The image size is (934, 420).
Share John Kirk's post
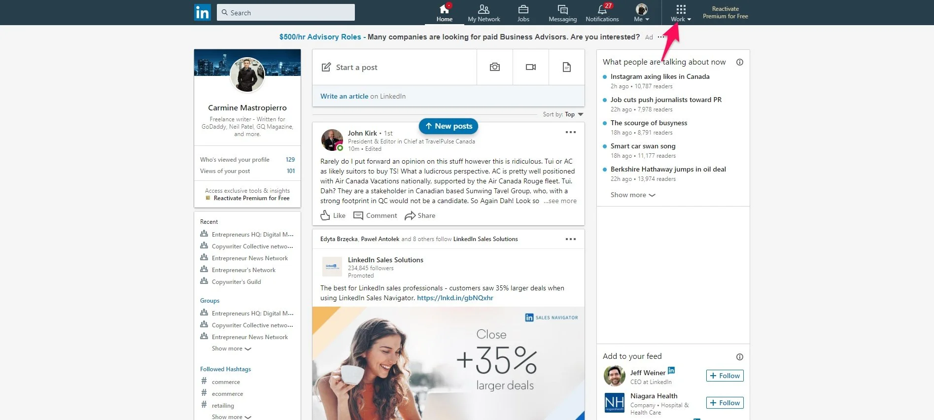(420, 215)
